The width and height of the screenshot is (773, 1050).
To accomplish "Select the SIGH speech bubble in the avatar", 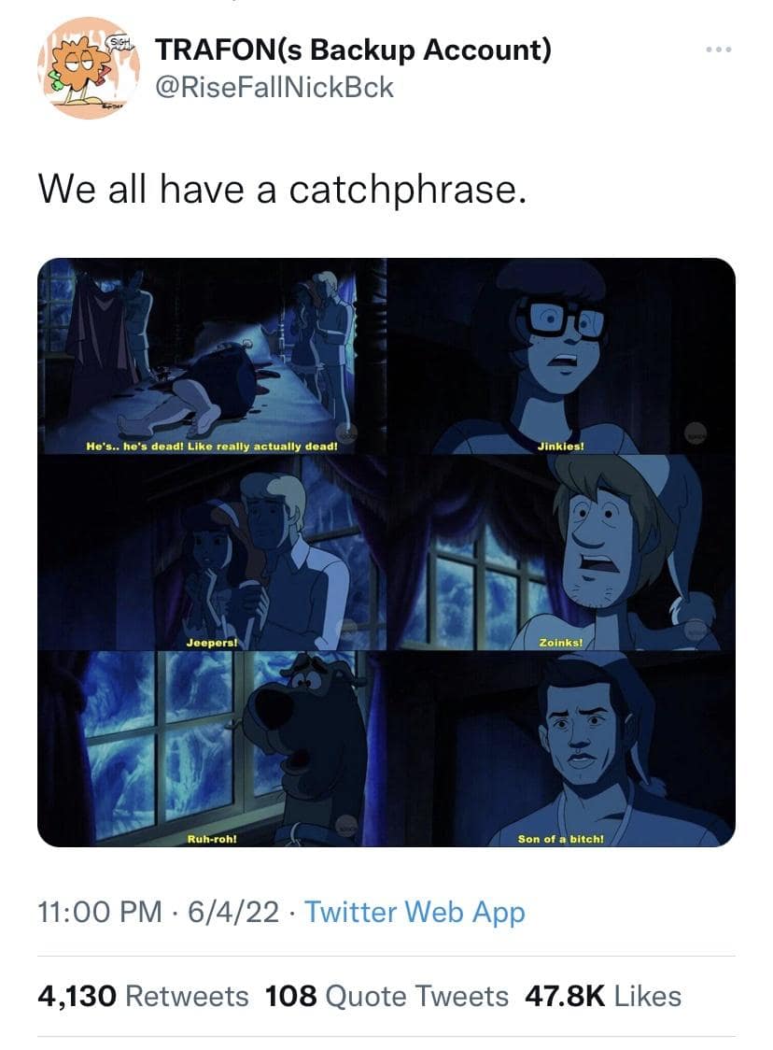I will coord(120,41).
